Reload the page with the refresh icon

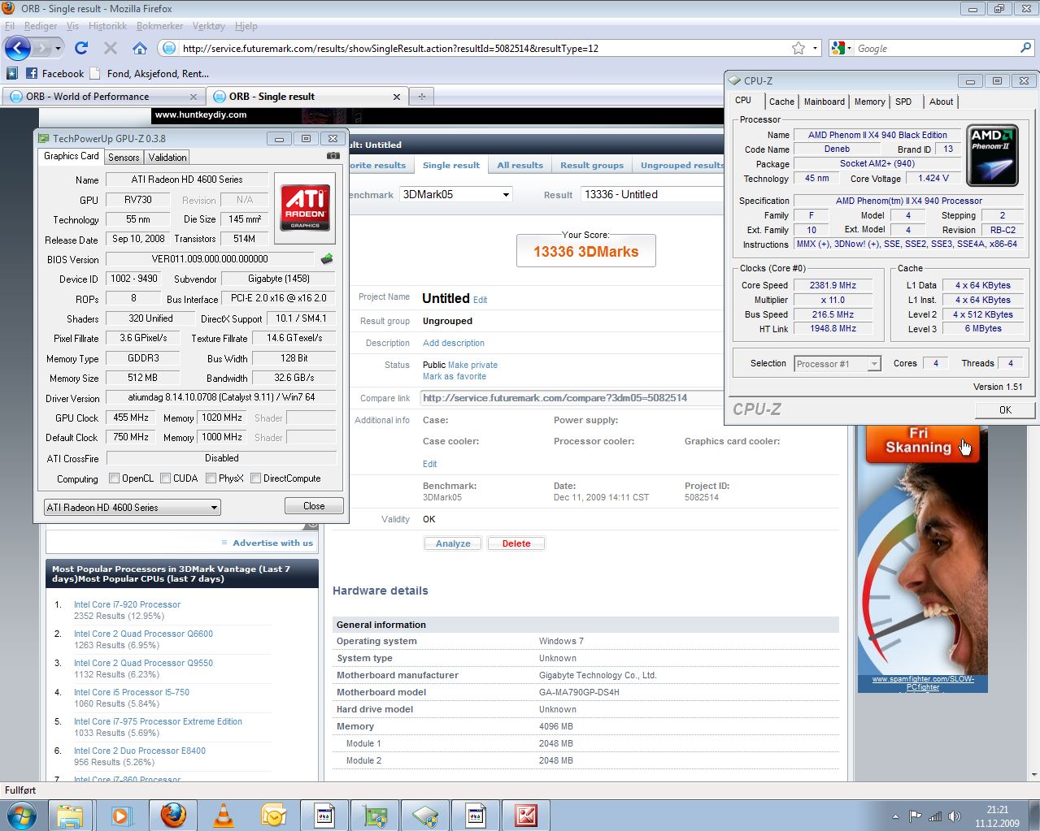[x=81, y=48]
